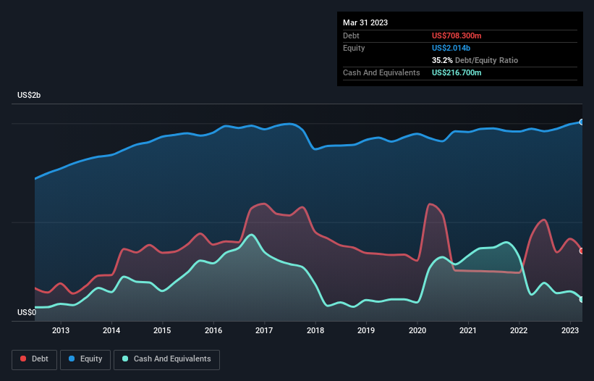Screen dimensions: 594x381
Task: Click the 2014 x-axis label
Action: [111, 330]
